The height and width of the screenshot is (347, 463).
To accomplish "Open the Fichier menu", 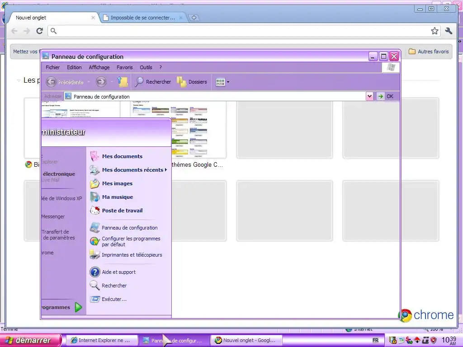I will tap(52, 67).
